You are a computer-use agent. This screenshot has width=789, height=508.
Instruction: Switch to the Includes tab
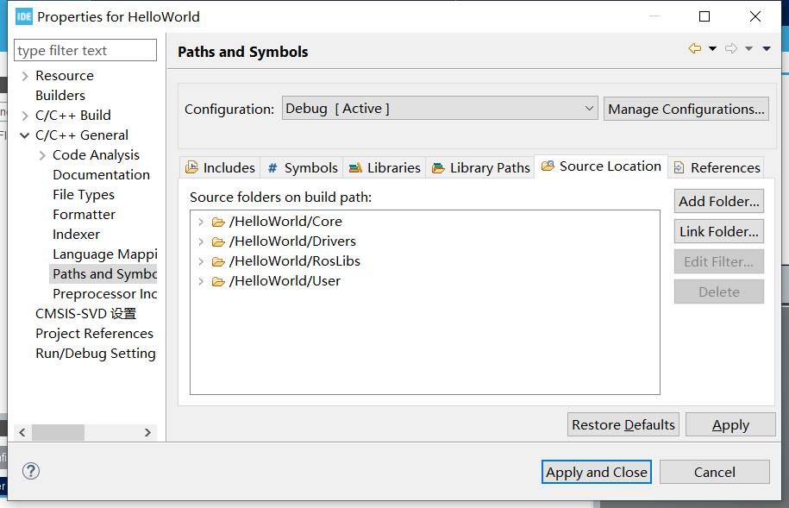221,167
